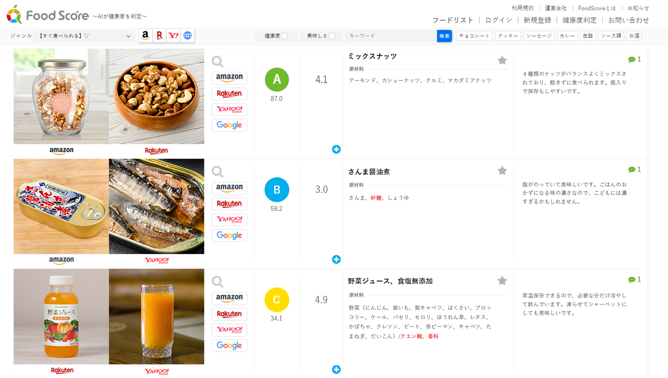The height and width of the screenshot is (378, 668).
Task: Click the magnifying glass icon for さんま醤油煮
Action: [217, 171]
